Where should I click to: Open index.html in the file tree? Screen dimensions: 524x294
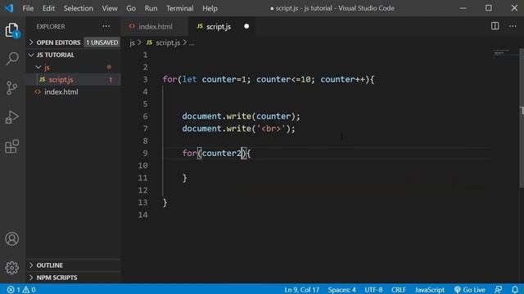(74, 92)
